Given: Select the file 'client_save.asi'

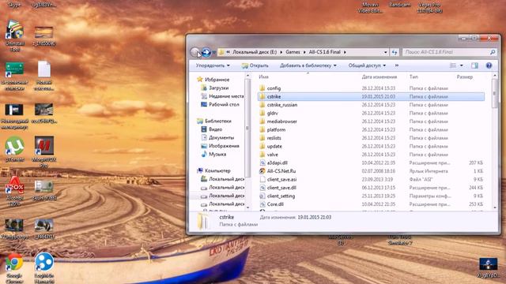Looking at the screenshot, I should 281,179.
